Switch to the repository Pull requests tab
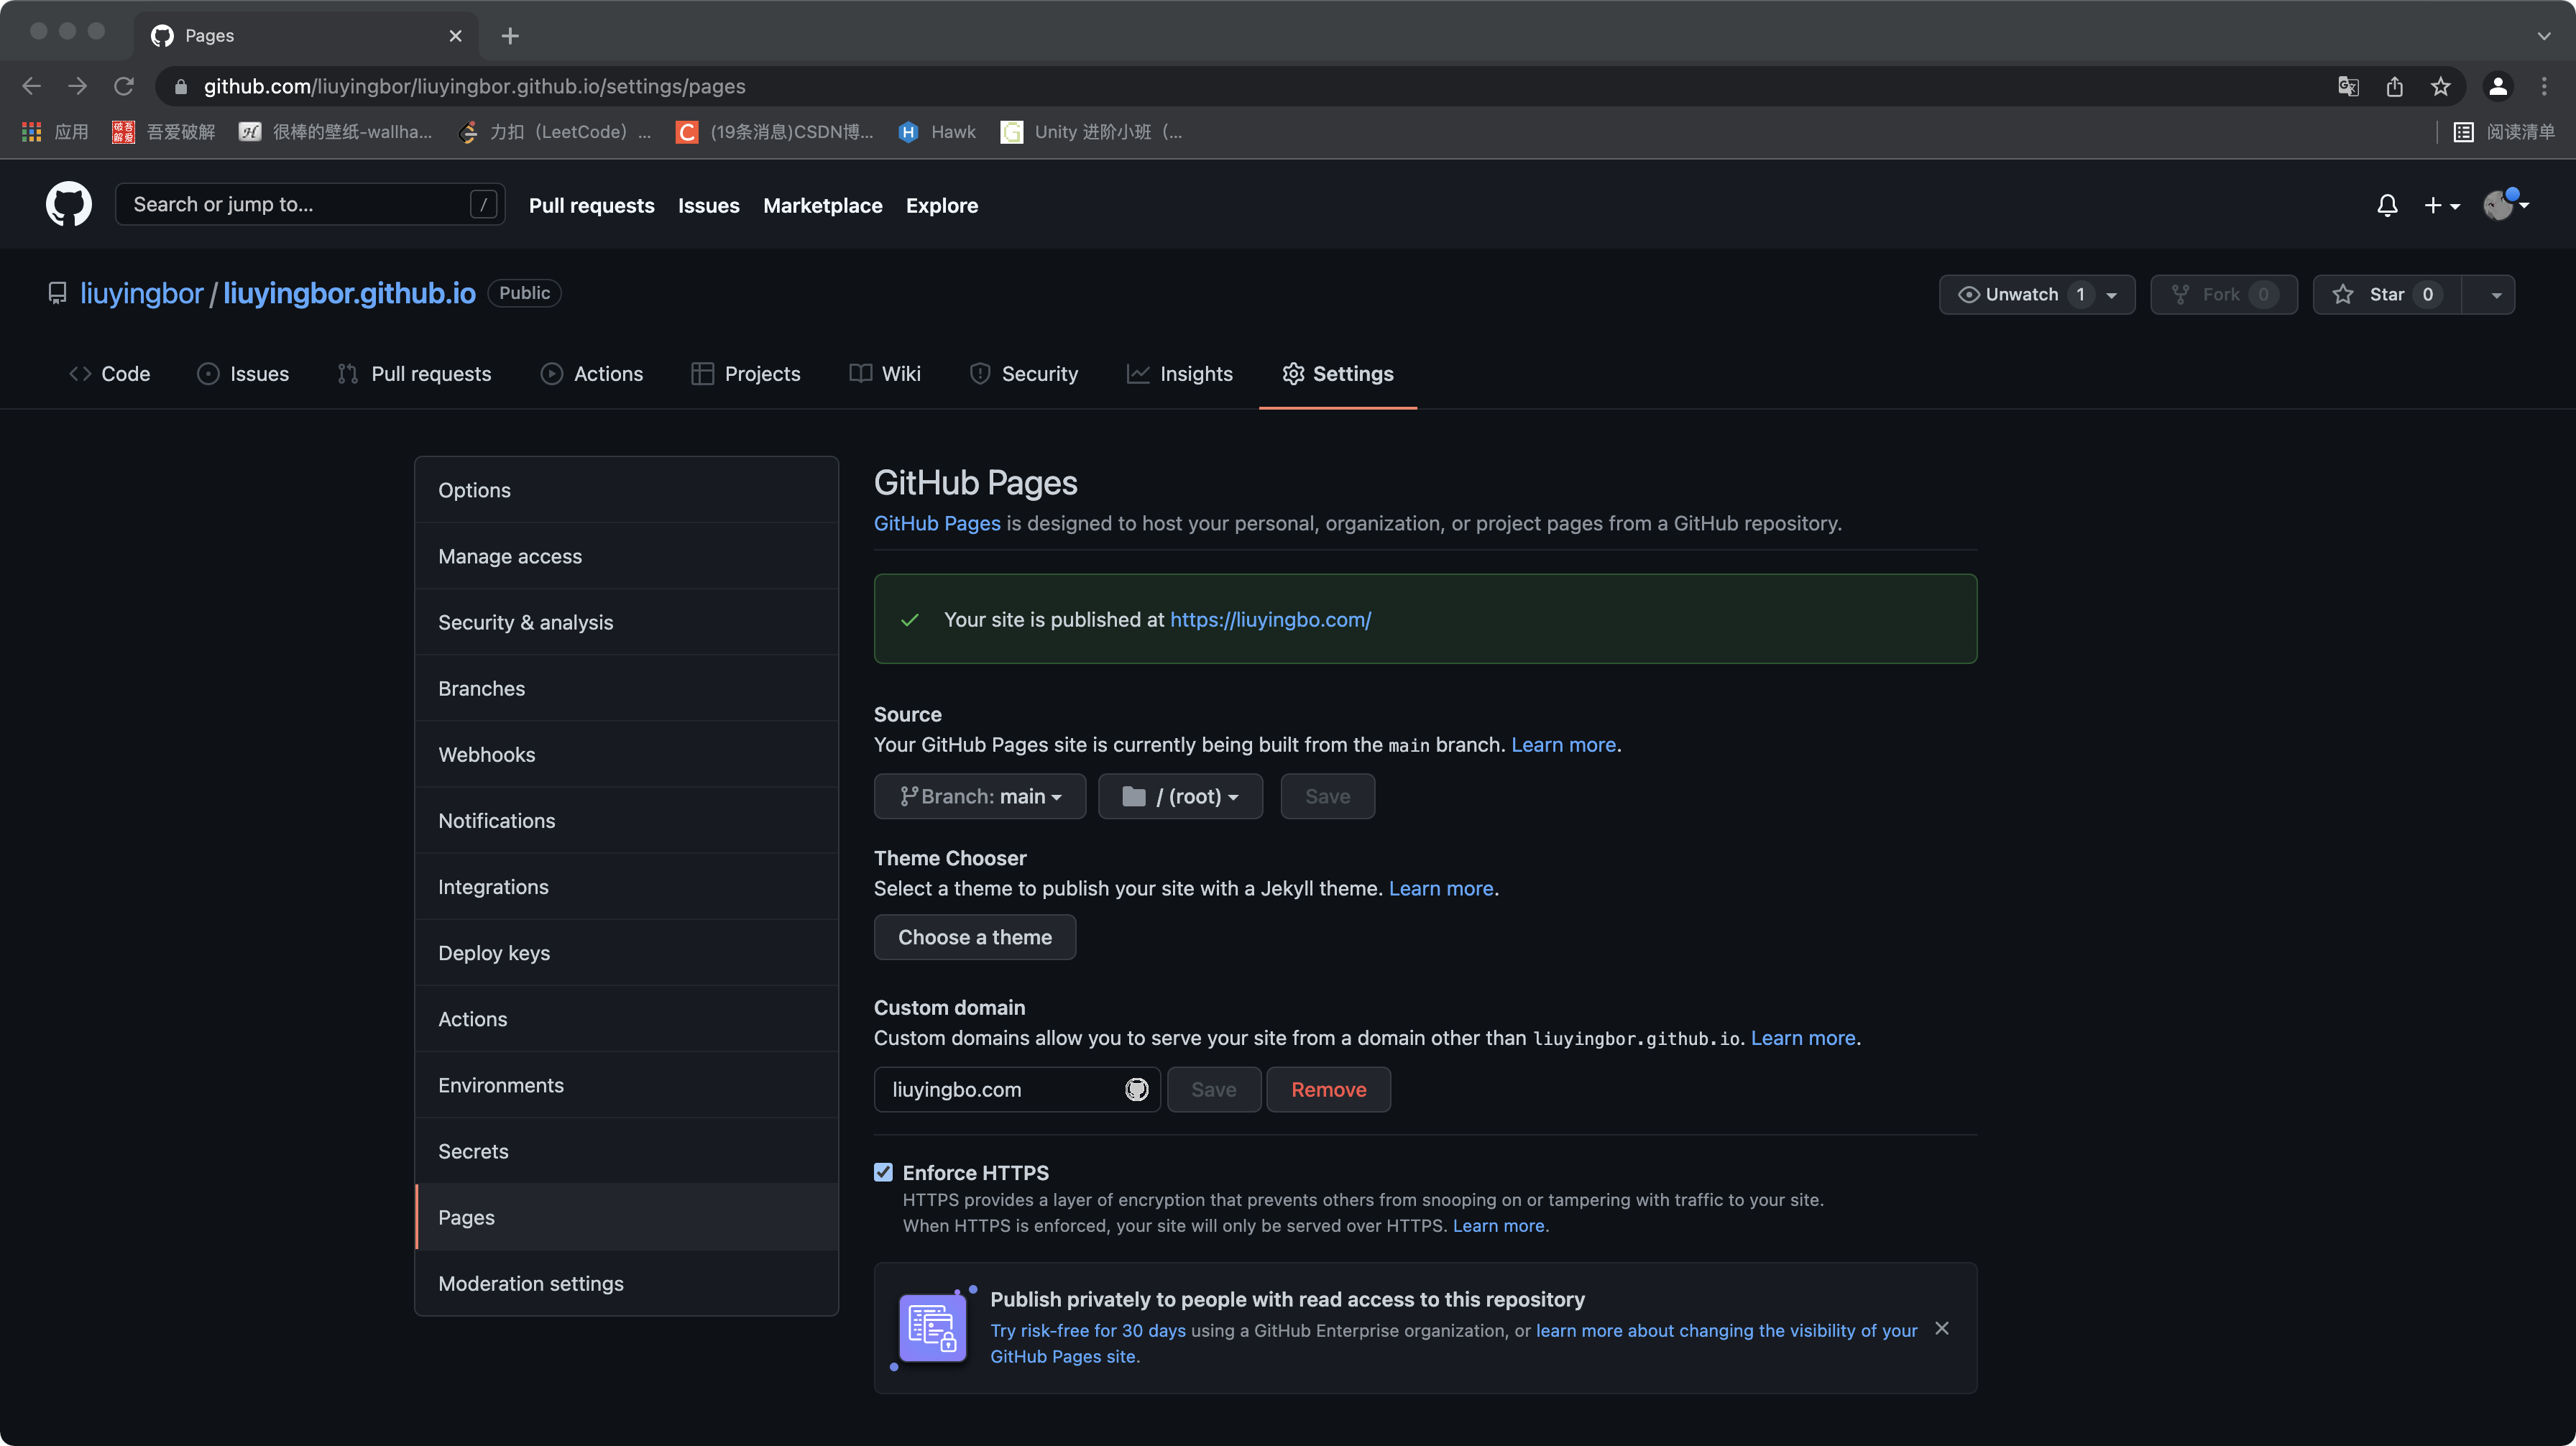This screenshot has height=1446, width=2576. click(414, 373)
